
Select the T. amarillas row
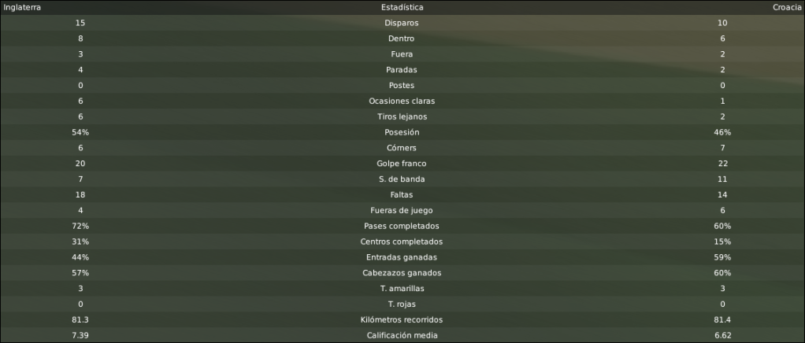pos(402,289)
